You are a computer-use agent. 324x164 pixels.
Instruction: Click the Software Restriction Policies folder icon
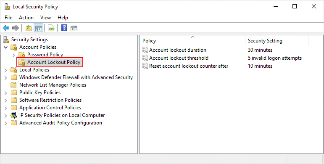(14, 100)
